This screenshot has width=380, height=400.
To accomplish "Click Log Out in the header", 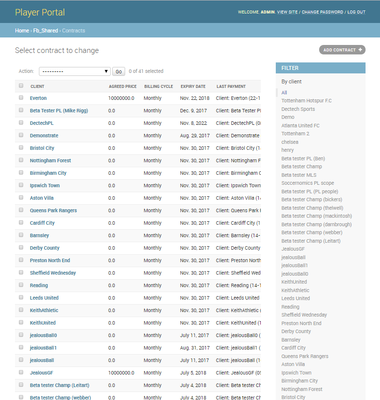I will (357, 12).
